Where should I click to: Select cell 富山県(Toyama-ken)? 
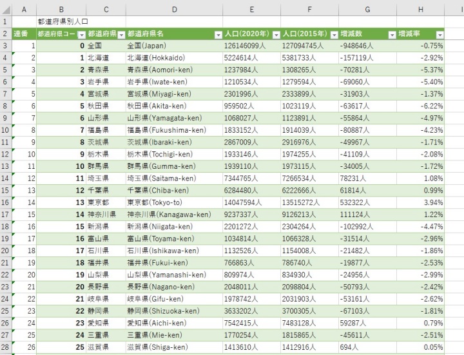[174, 239]
